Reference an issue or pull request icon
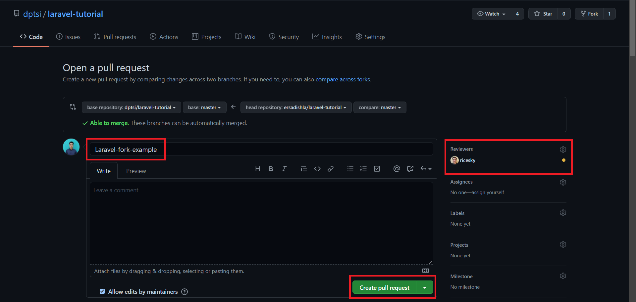 [x=410, y=169]
